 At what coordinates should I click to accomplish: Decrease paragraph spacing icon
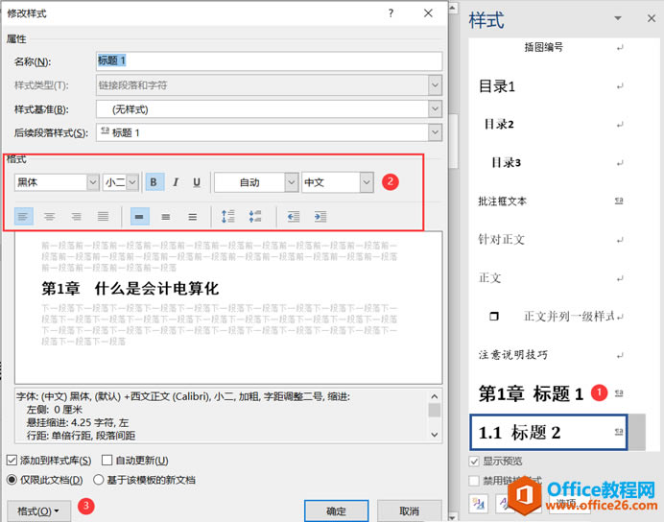[x=255, y=217]
